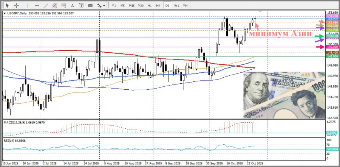The width and height of the screenshot is (340, 167).
Task: Click the 151.750 green price label
Action: 332,30
